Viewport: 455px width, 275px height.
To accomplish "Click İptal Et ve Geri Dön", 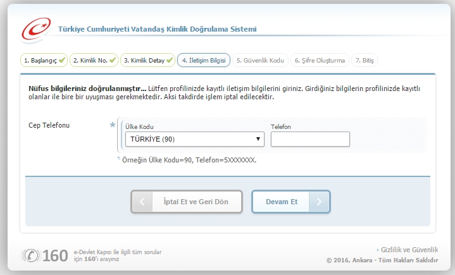I will click(187, 202).
